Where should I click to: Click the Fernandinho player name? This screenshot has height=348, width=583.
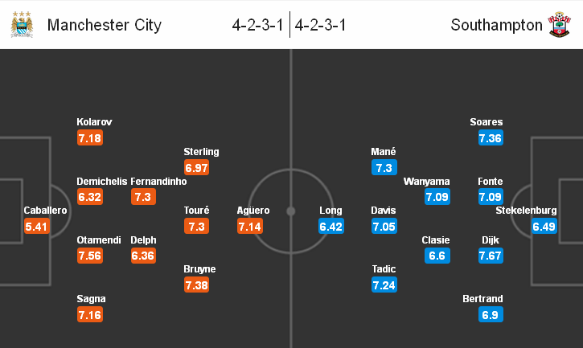[158, 182]
